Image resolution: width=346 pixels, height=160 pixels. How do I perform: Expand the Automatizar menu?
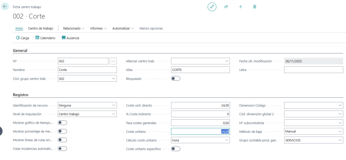point(123,28)
